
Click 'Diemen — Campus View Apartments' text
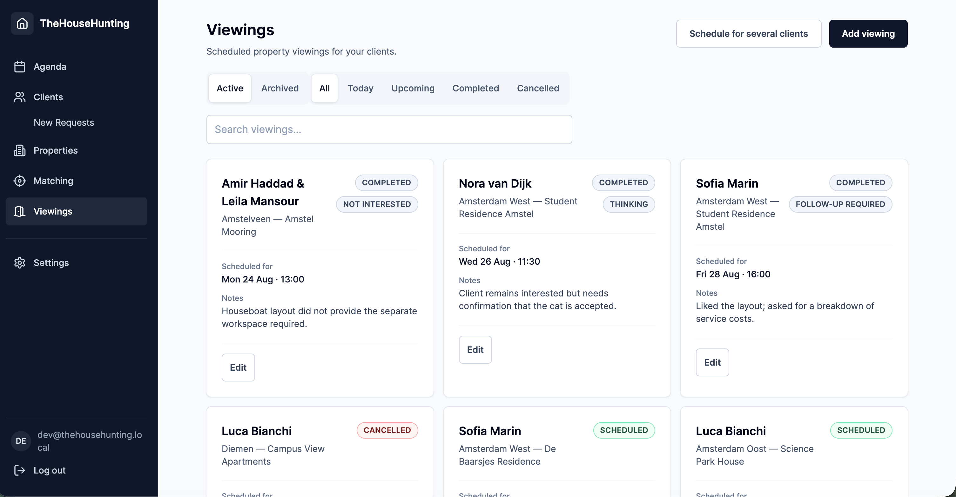(273, 455)
